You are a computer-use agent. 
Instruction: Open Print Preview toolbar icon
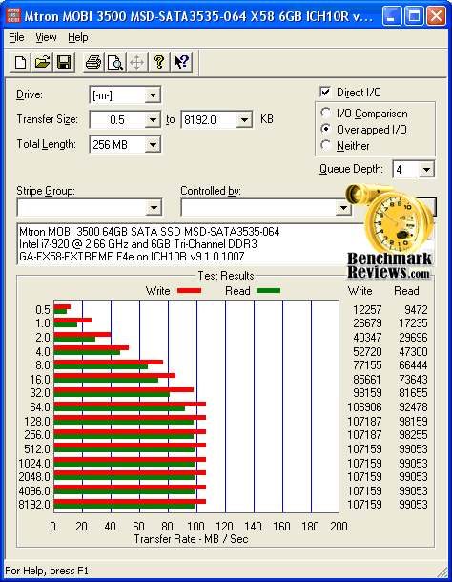point(115,62)
